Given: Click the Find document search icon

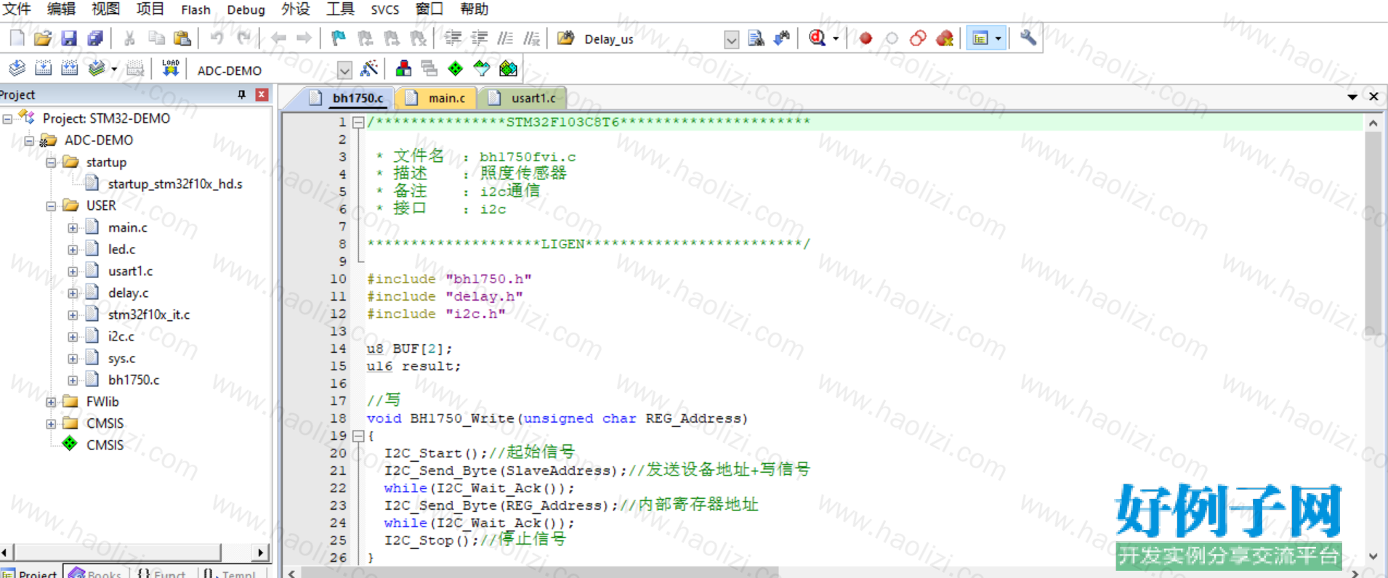Looking at the screenshot, I should (756, 38).
